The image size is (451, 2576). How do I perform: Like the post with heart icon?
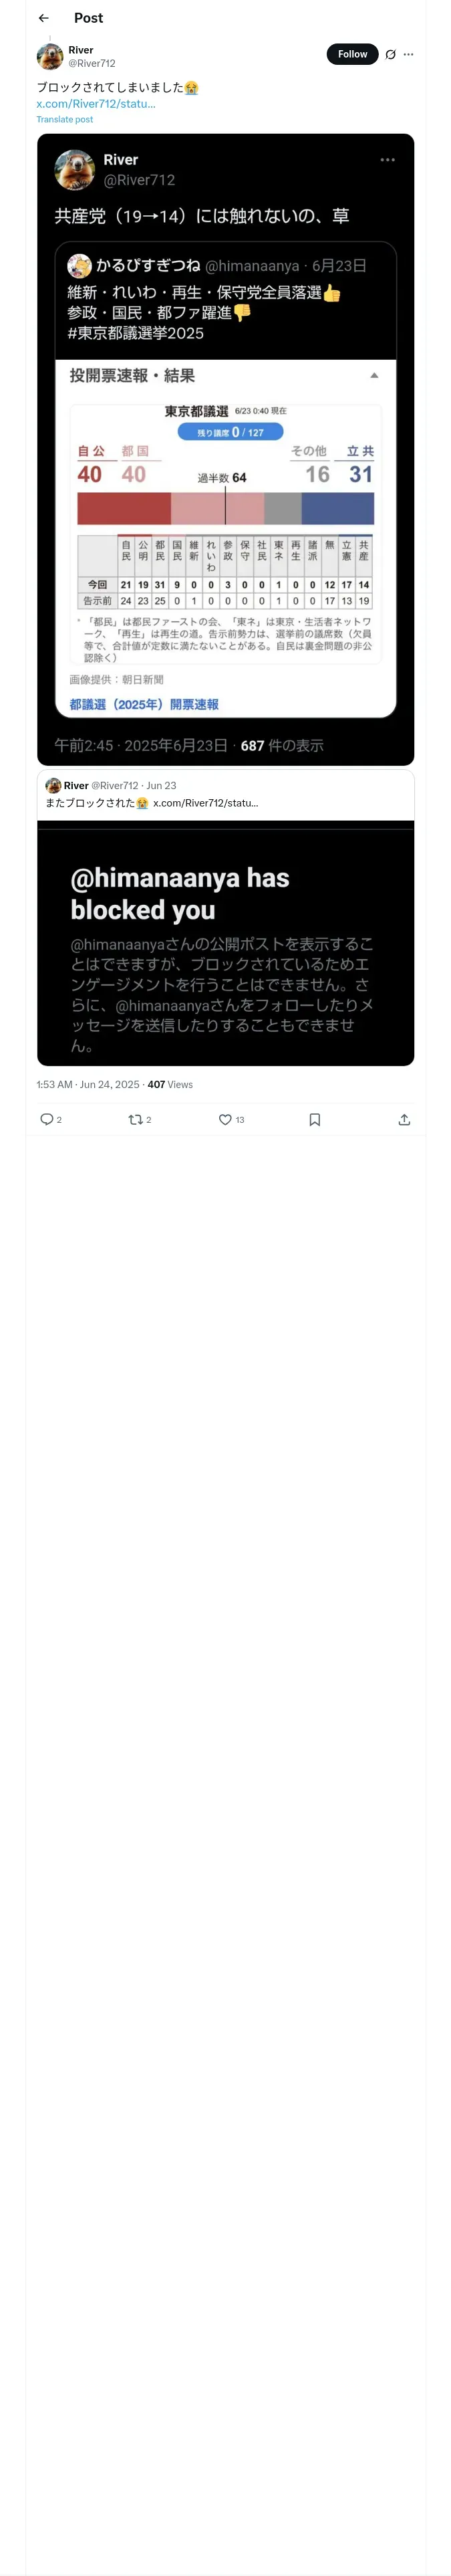tap(225, 1119)
